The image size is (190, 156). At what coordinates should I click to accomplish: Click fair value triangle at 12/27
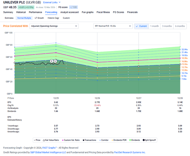coord(139,66)
